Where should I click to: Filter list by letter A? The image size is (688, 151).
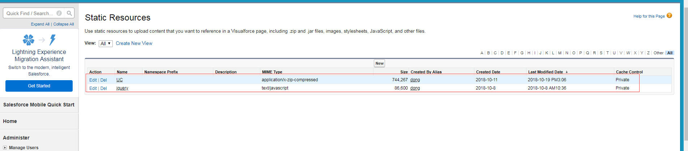click(x=482, y=53)
